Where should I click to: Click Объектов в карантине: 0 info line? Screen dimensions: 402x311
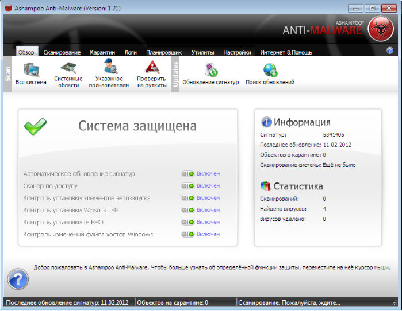pos(293,155)
